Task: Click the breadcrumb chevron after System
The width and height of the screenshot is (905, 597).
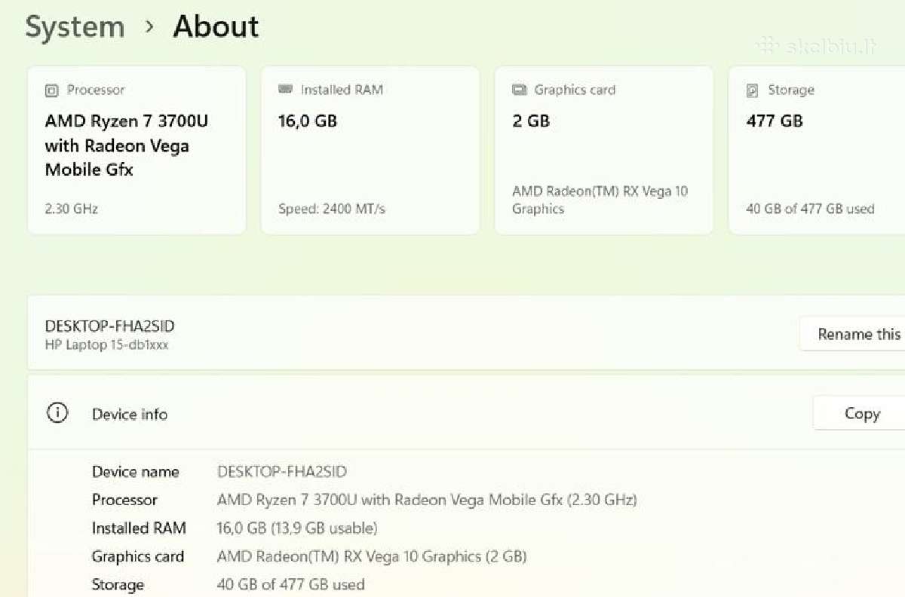Action: (x=149, y=27)
